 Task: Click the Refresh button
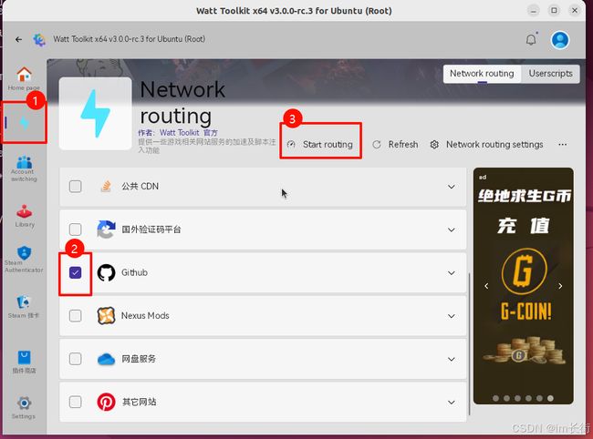click(x=396, y=145)
